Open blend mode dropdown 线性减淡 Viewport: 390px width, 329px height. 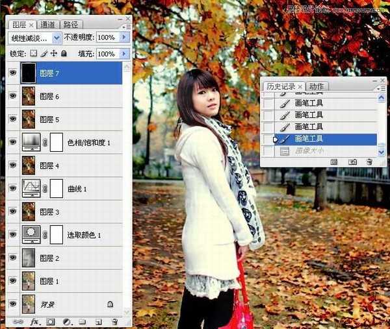(x=35, y=38)
